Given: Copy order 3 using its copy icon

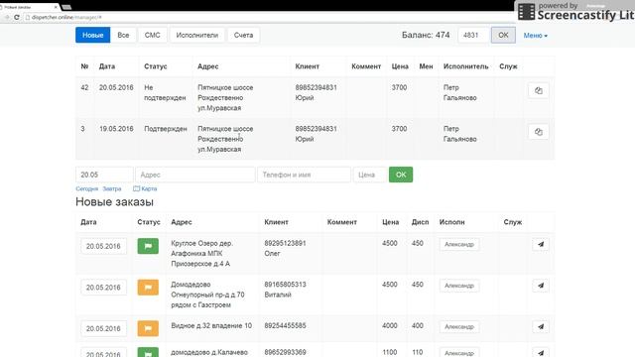Looking at the screenshot, I should [538, 132].
